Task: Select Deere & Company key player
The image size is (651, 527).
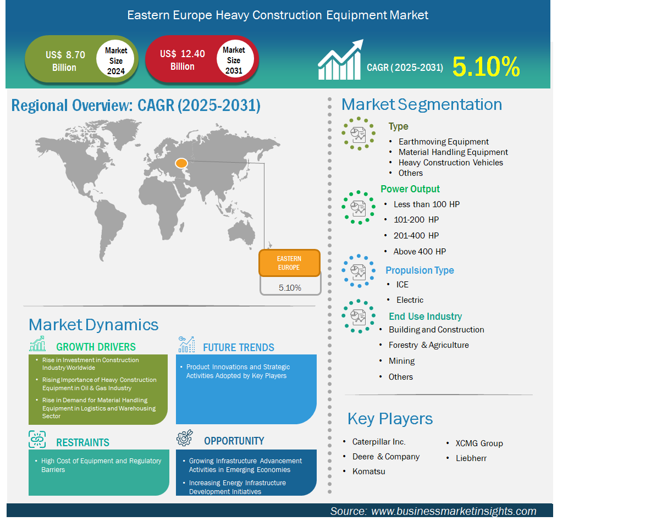Action: click(385, 457)
